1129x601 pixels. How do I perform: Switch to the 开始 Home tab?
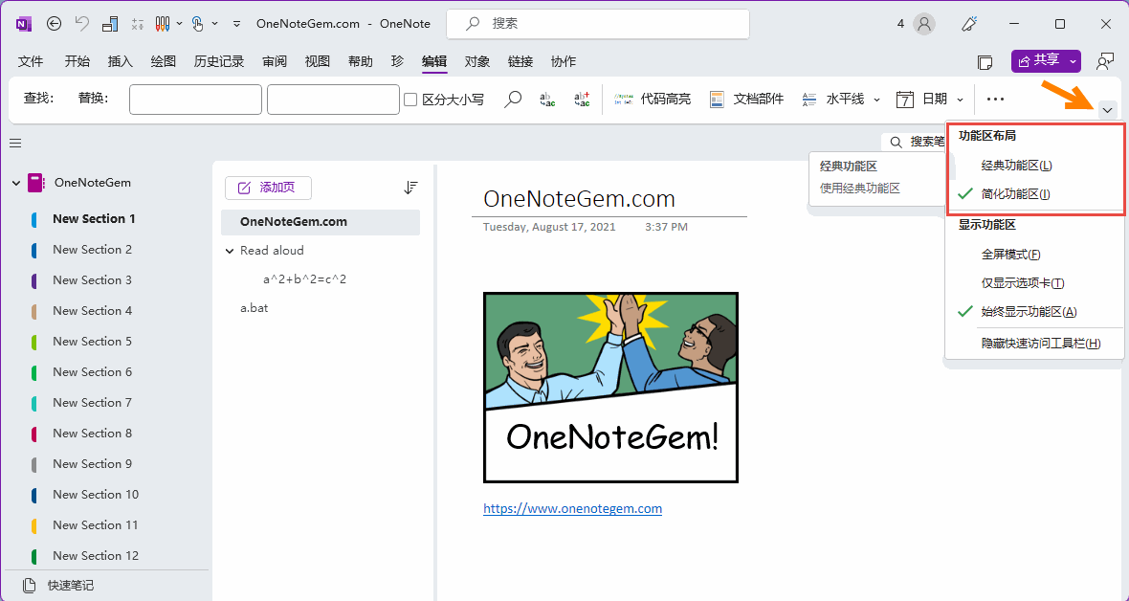77,62
